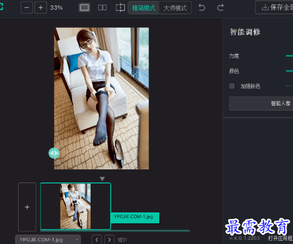The height and width of the screenshot is (244, 293).
Task: Click the 智能人像 button
Action: 261,103
